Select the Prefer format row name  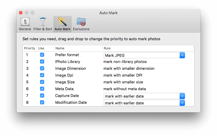point(67,55)
